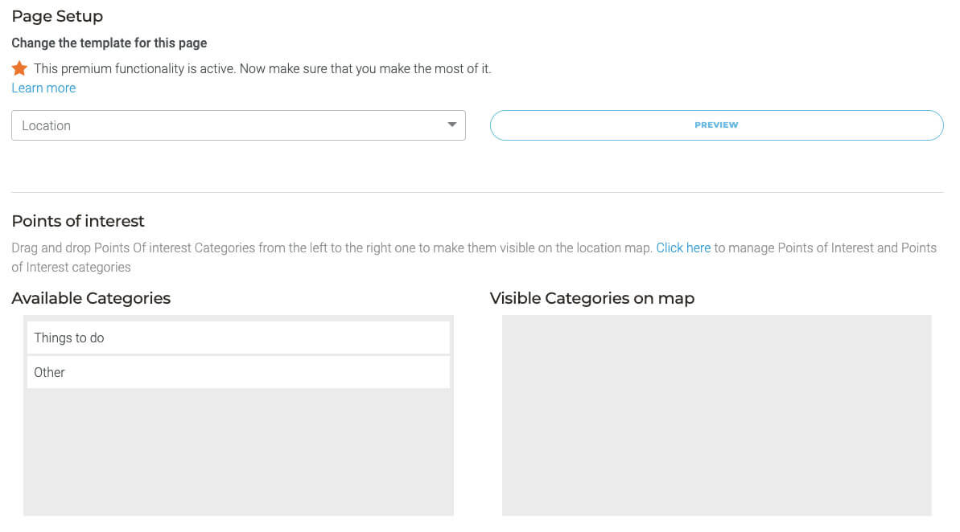Click the manage Points of Interest text
960x532 pixels.
point(825,248)
